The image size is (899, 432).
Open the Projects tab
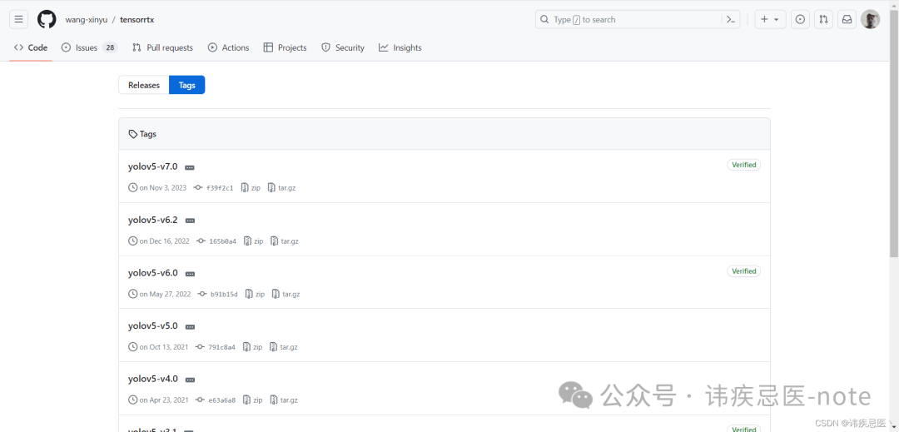click(x=285, y=47)
